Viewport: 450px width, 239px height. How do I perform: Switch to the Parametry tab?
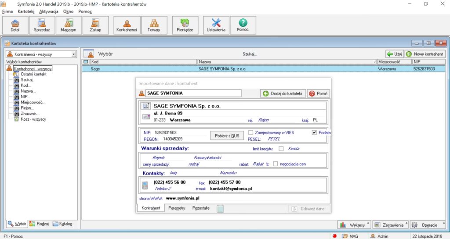pyautogui.click(x=176, y=208)
